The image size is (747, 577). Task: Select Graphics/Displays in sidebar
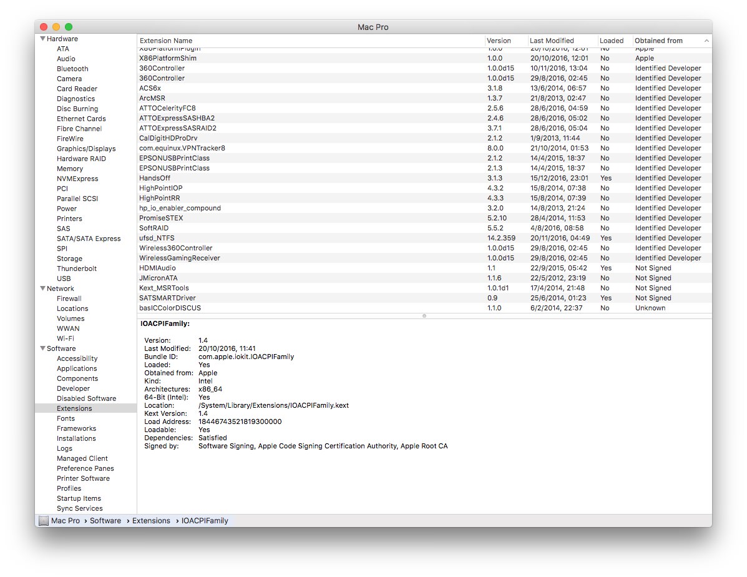[x=86, y=149]
